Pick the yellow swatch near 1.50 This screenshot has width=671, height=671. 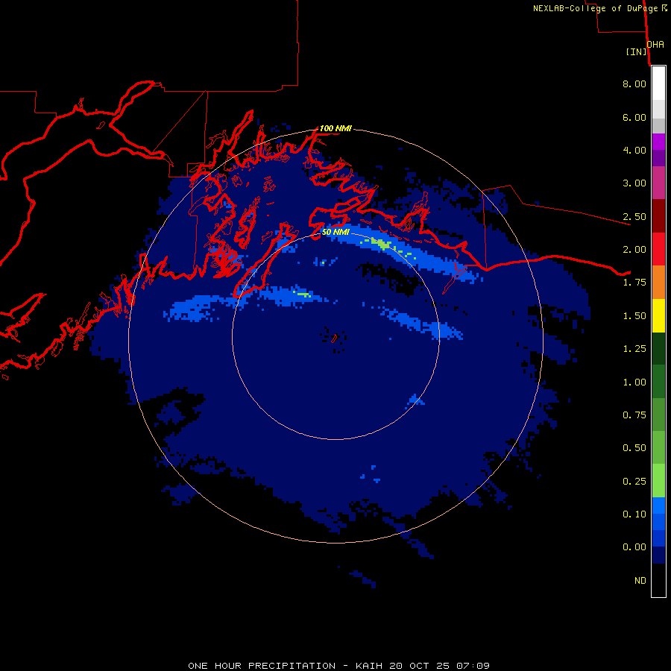coord(658,315)
